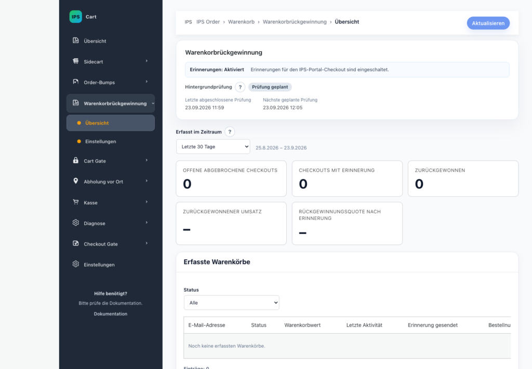Click next check time 23.09.2026 12:05
The width and height of the screenshot is (532, 369).
point(283,107)
